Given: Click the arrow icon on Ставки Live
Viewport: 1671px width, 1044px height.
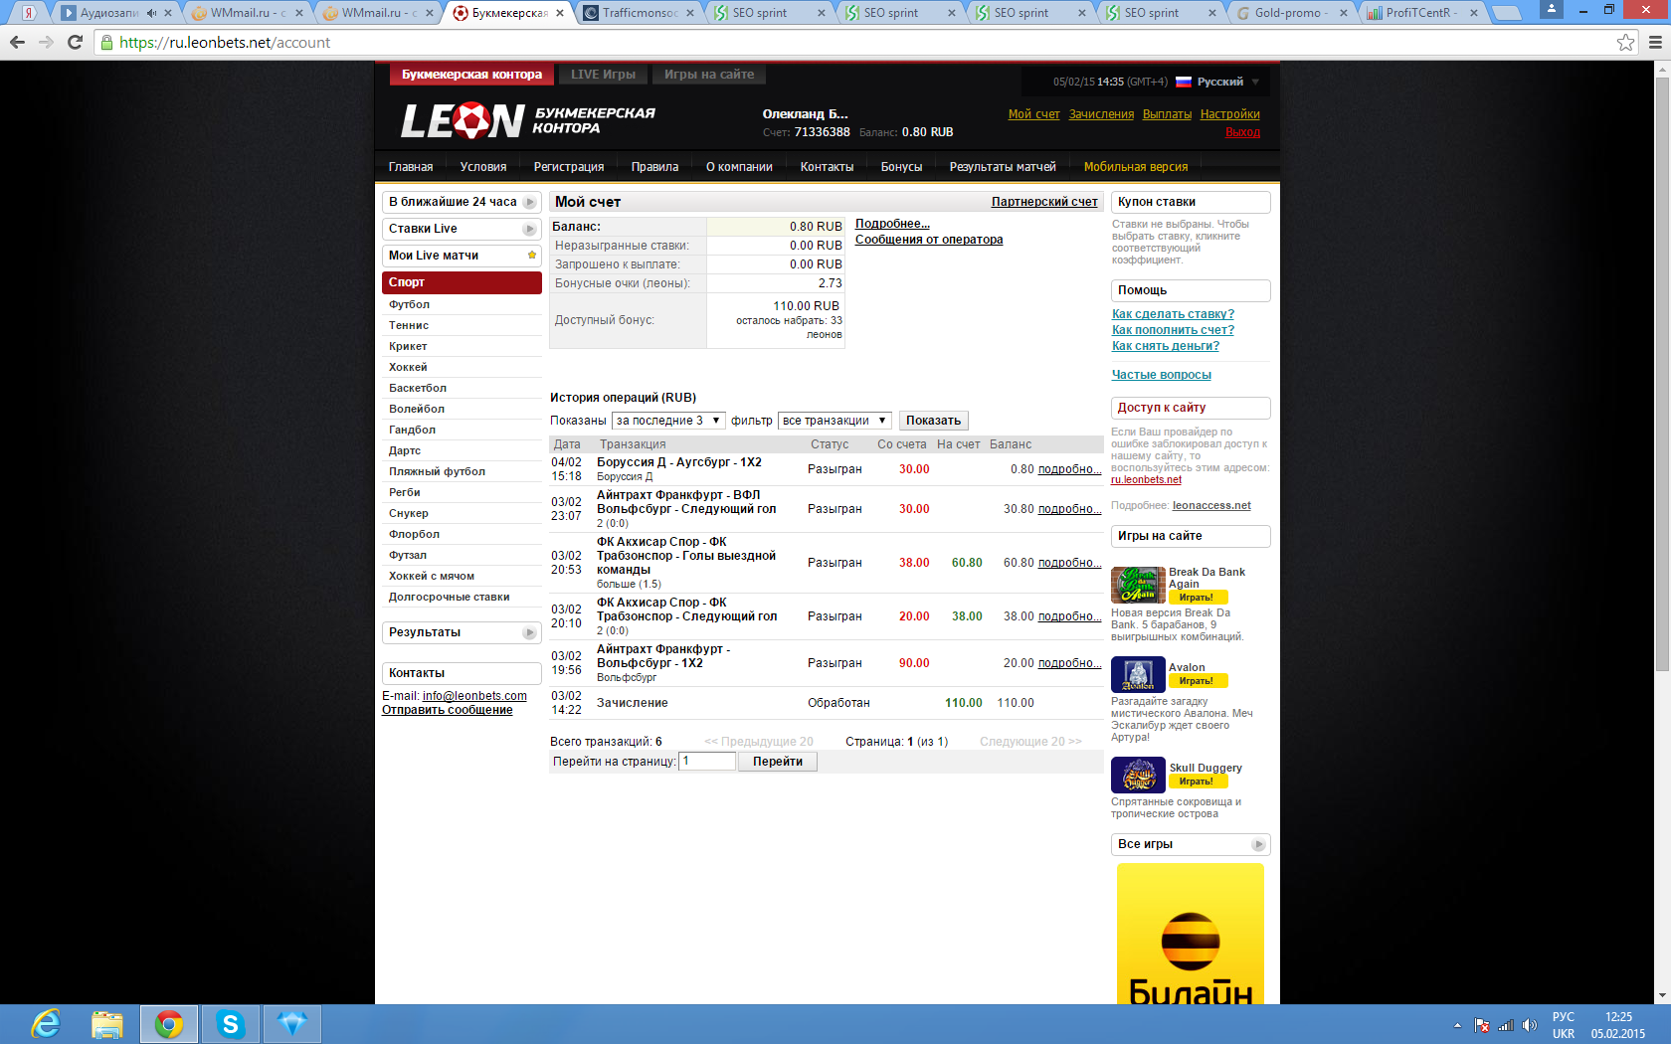Looking at the screenshot, I should 529,229.
